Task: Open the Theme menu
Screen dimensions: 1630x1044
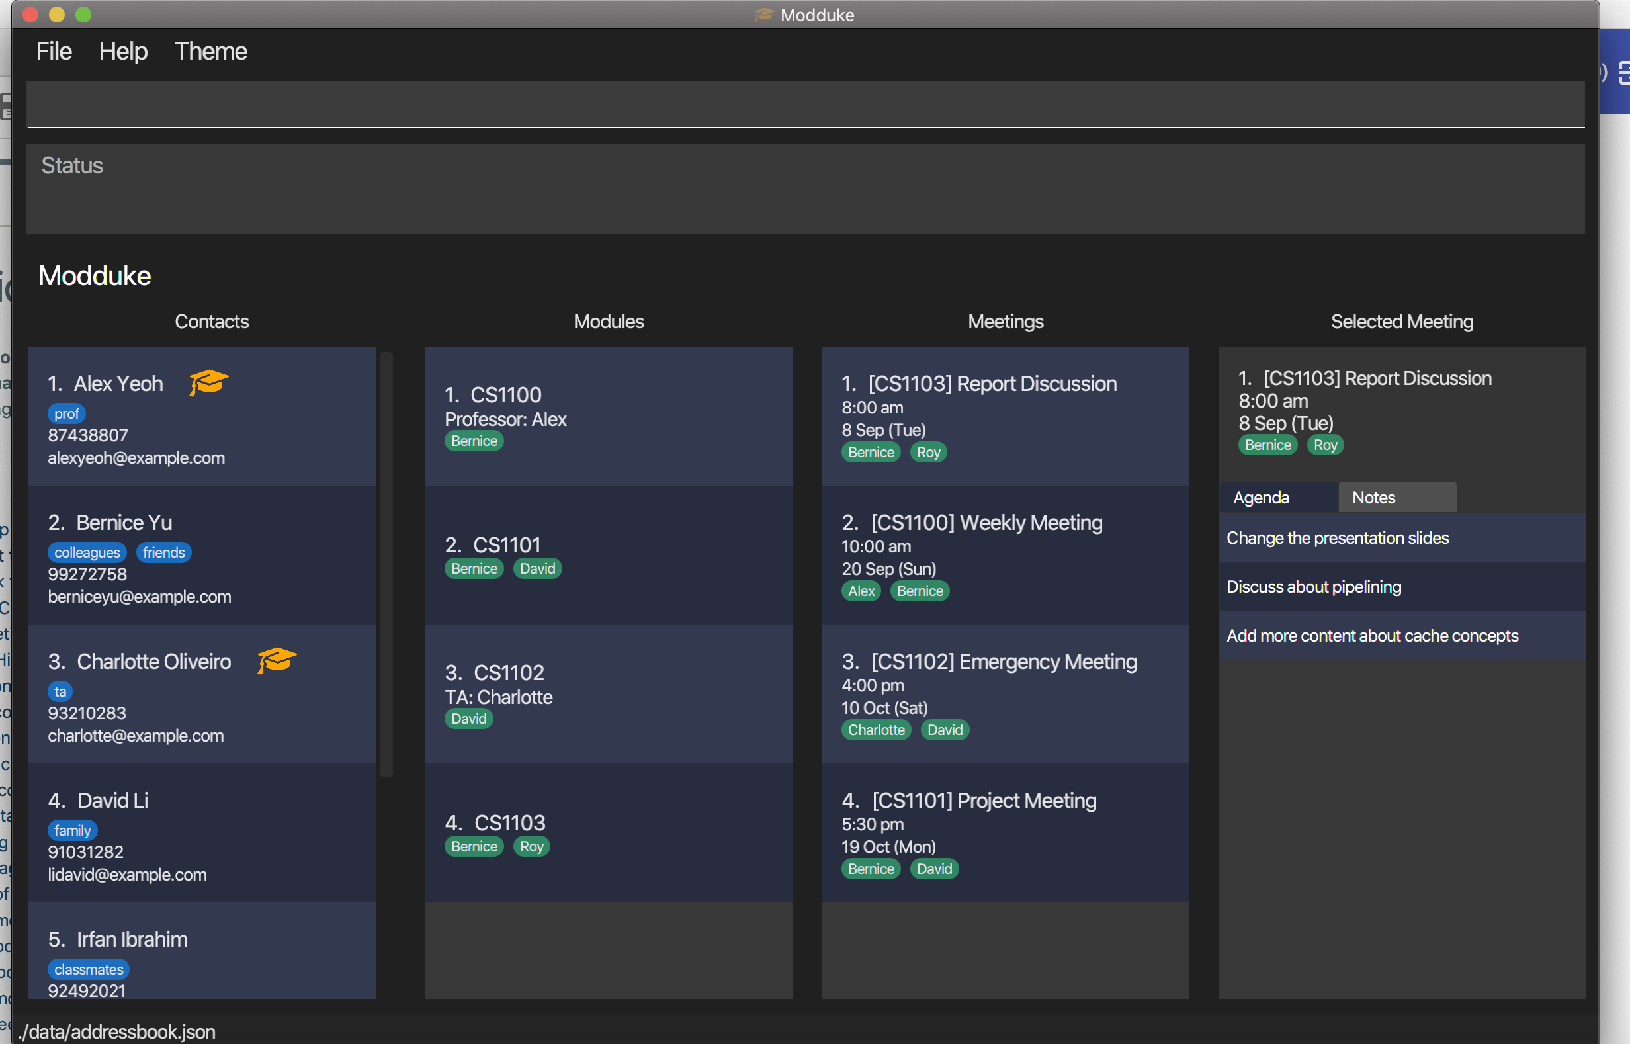Action: [x=210, y=52]
